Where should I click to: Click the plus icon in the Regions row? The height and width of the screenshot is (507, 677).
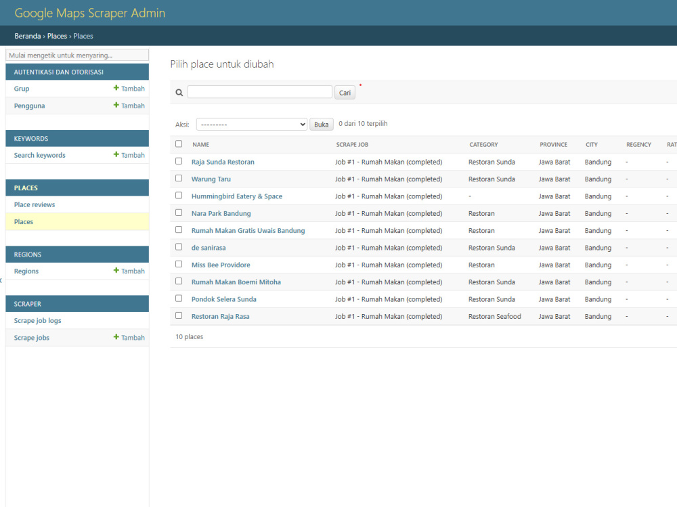(116, 270)
